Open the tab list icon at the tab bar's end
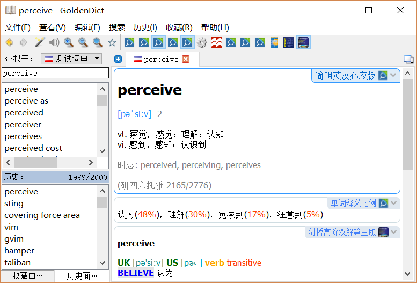417x283 pixels. pos(408,59)
